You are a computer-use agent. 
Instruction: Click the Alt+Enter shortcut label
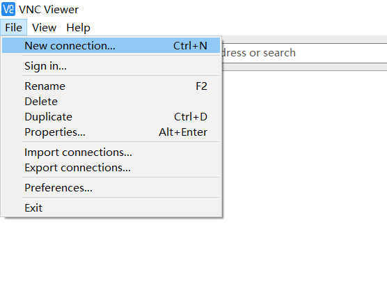pyautogui.click(x=183, y=132)
